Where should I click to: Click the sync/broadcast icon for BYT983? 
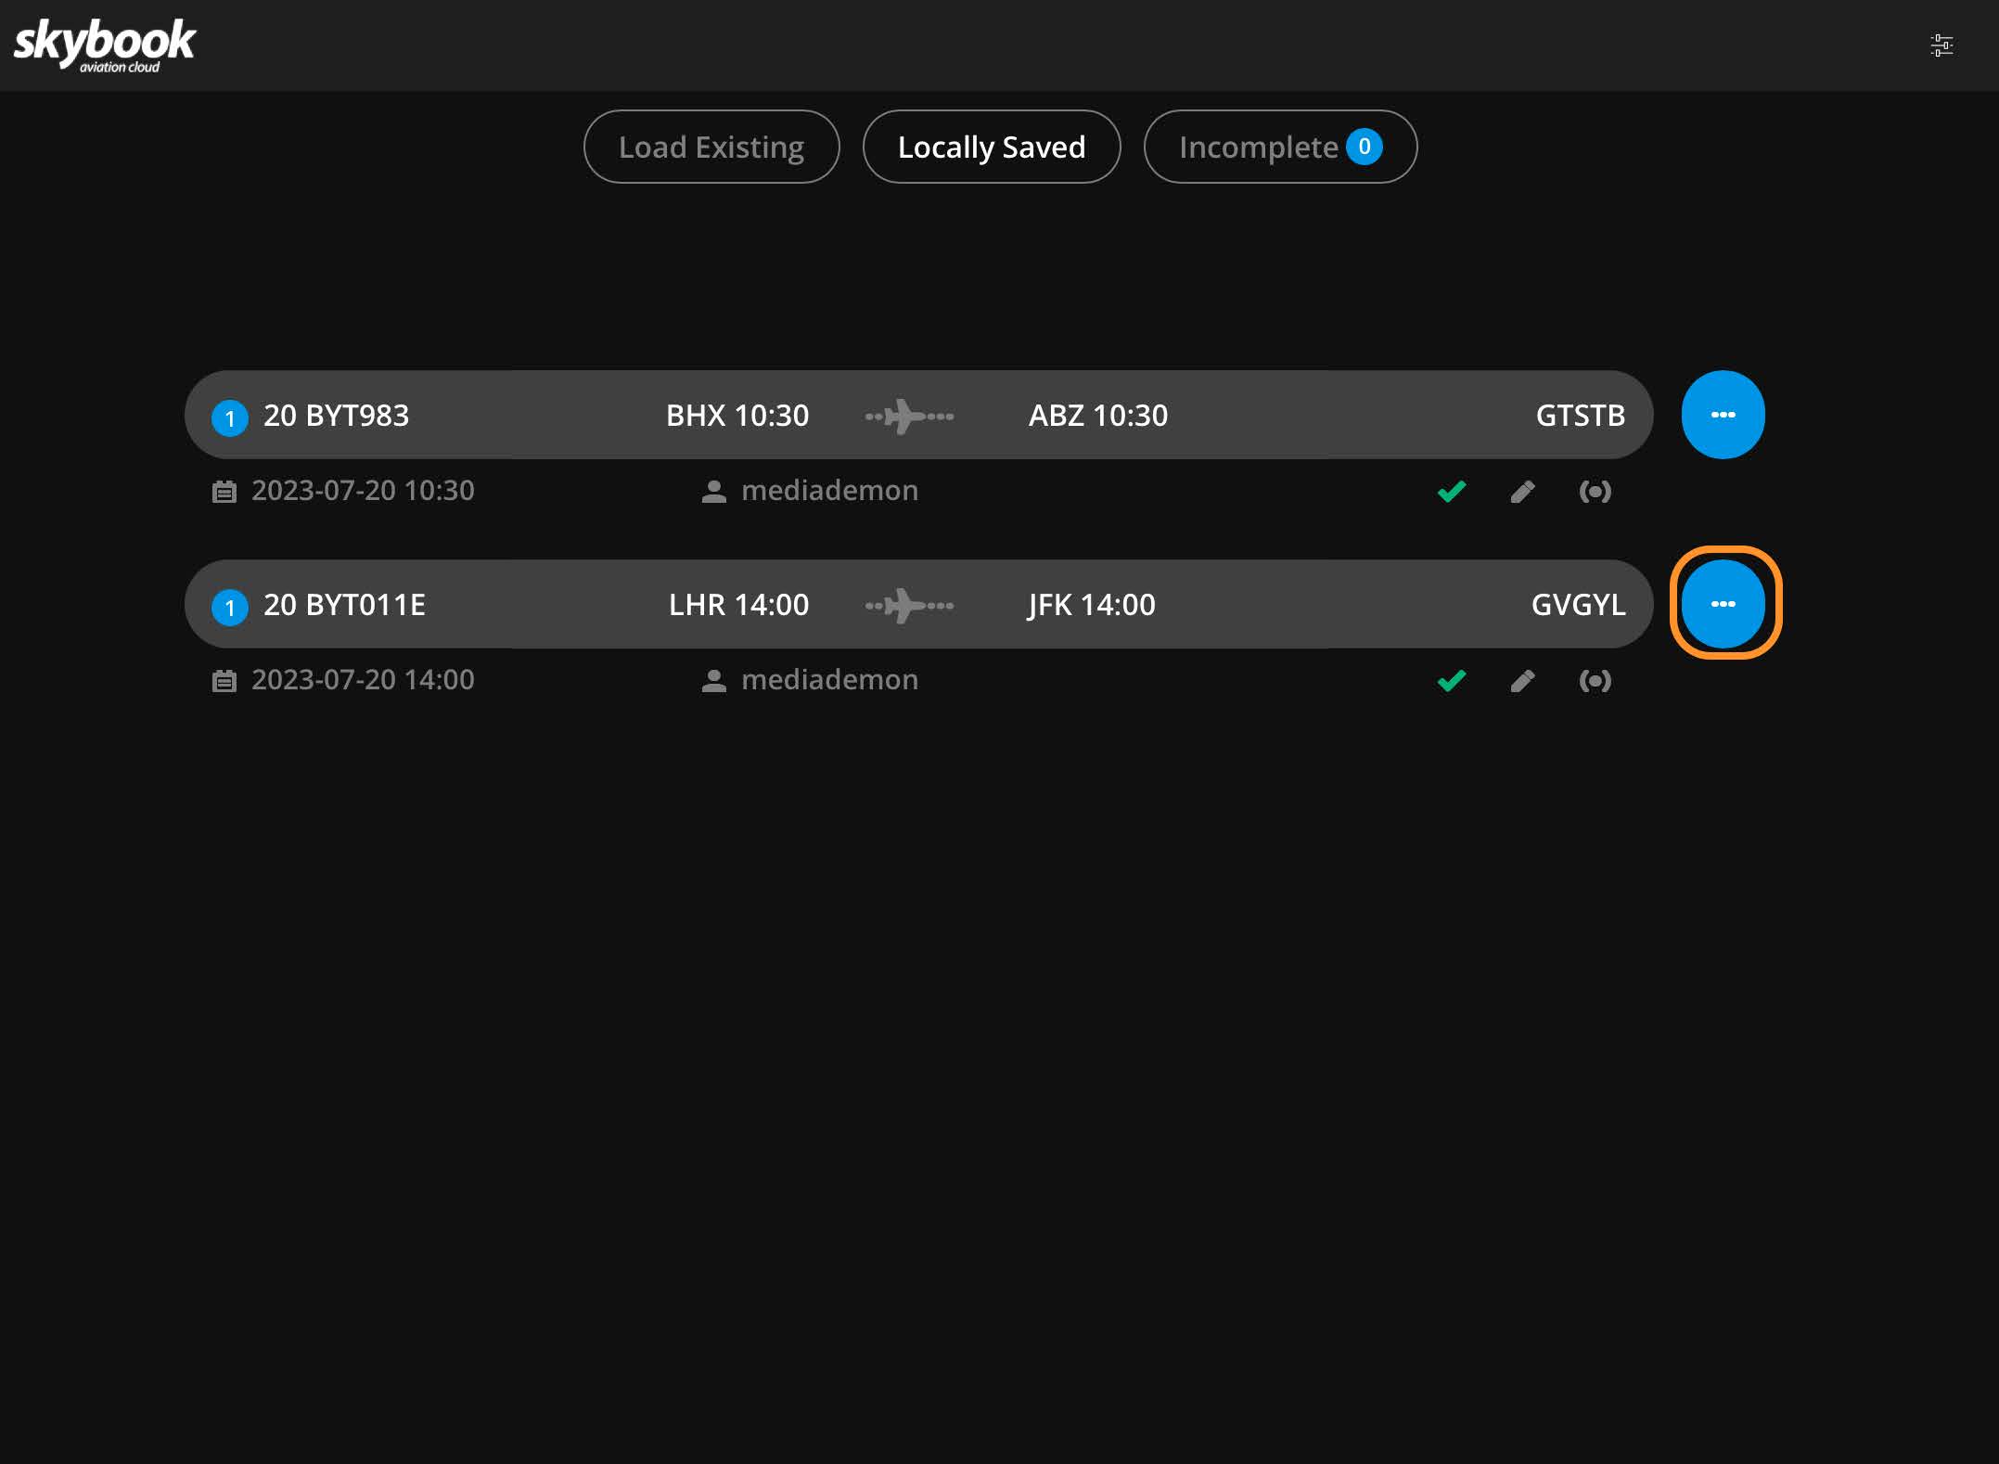(1594, 491)
